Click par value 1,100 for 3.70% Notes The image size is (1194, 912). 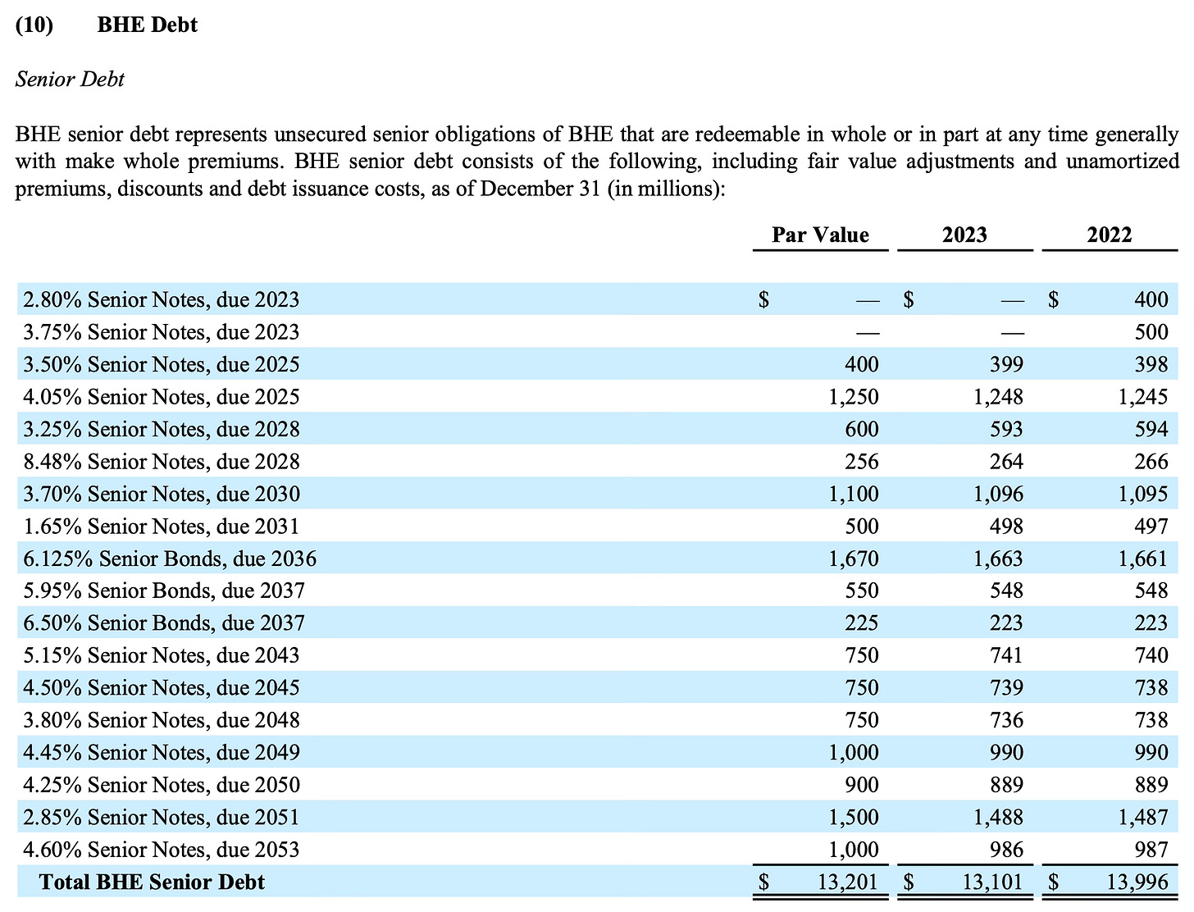point(854,494)
